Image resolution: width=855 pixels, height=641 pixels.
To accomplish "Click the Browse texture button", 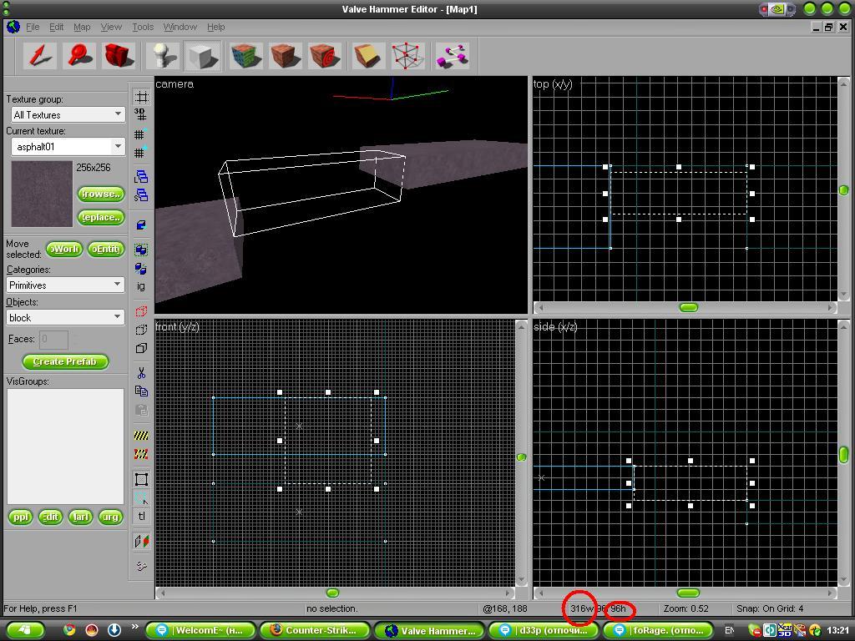I will point(101,194).
